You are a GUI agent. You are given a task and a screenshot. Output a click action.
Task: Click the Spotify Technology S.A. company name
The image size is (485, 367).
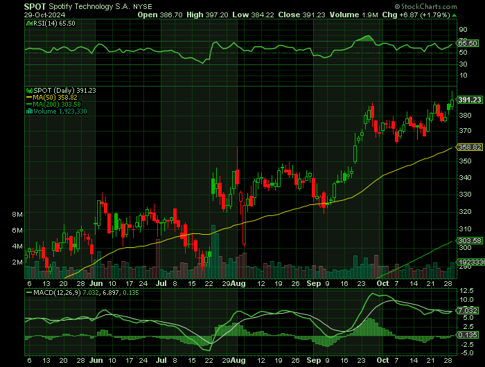89,7
